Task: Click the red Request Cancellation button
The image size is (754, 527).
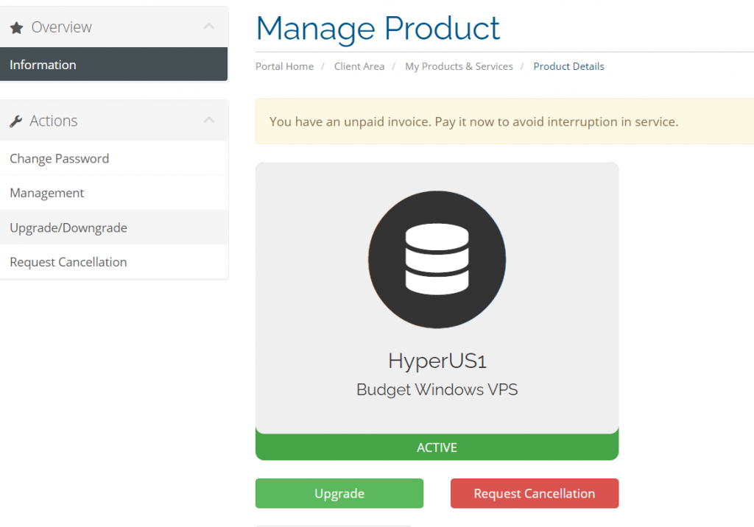Action: (x=535, y=493)
